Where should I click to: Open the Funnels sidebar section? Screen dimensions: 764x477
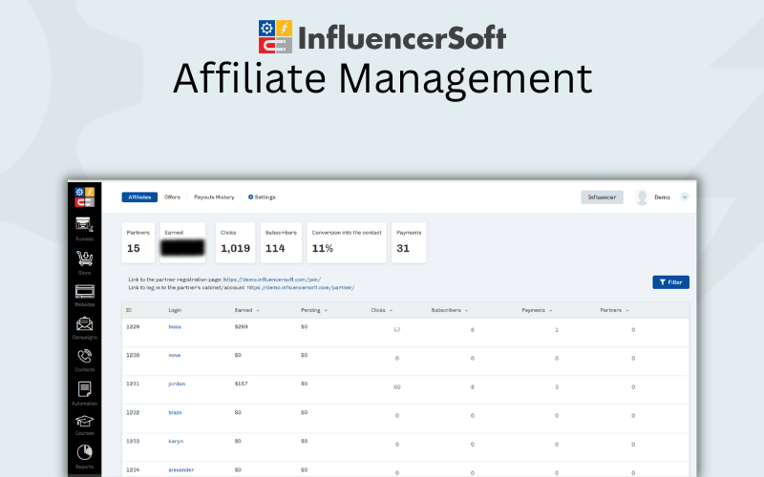(84, 229)
